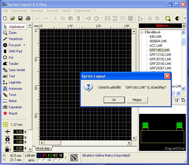Toggle visible layer K1
The image size is (189, 165).
pos(39,155)
